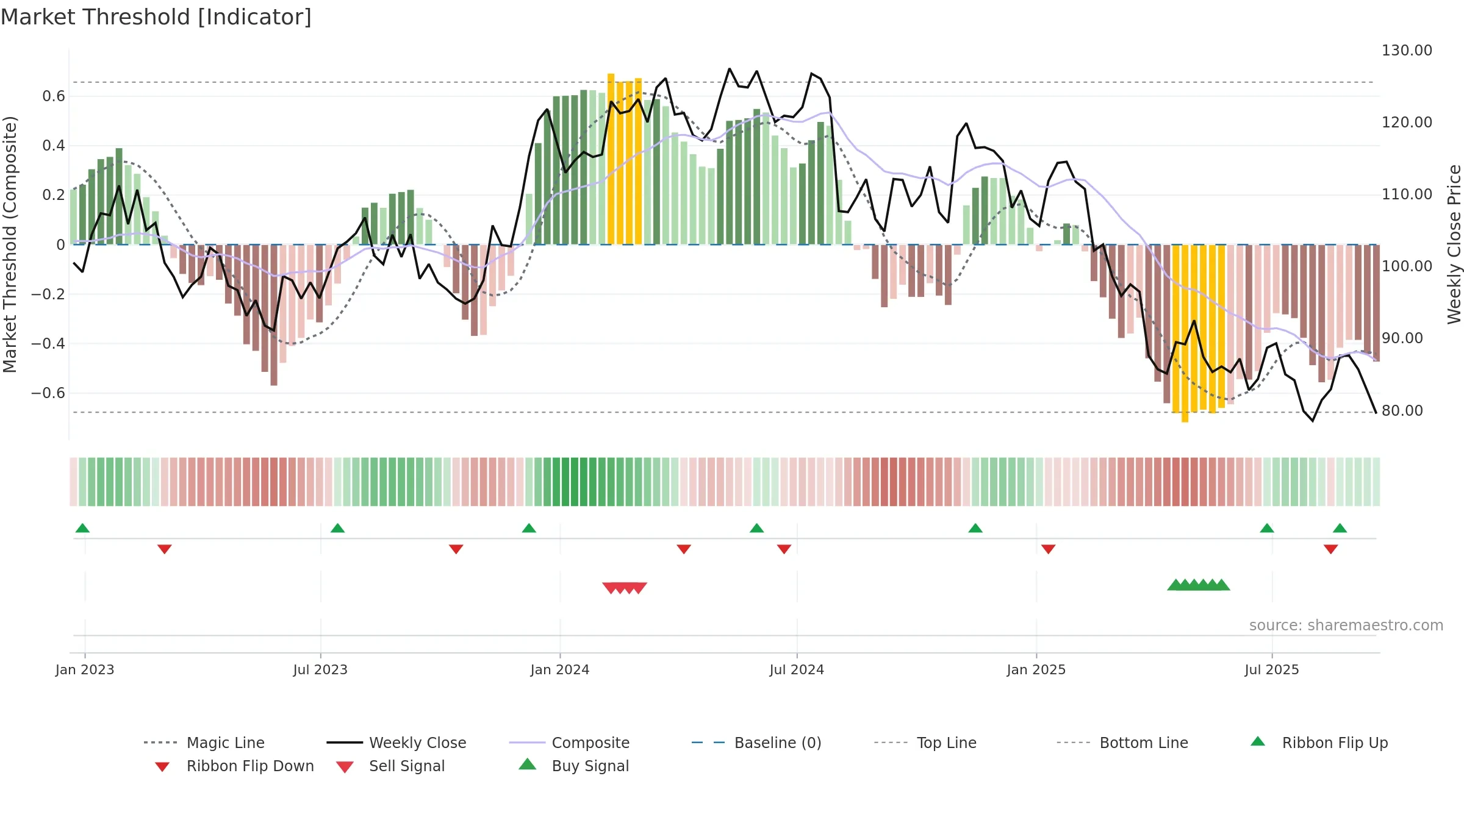The width and height of the screenshot is (1464, 823).
Task: Click the 80.00 price axis label
Action: click(1402, 411)
